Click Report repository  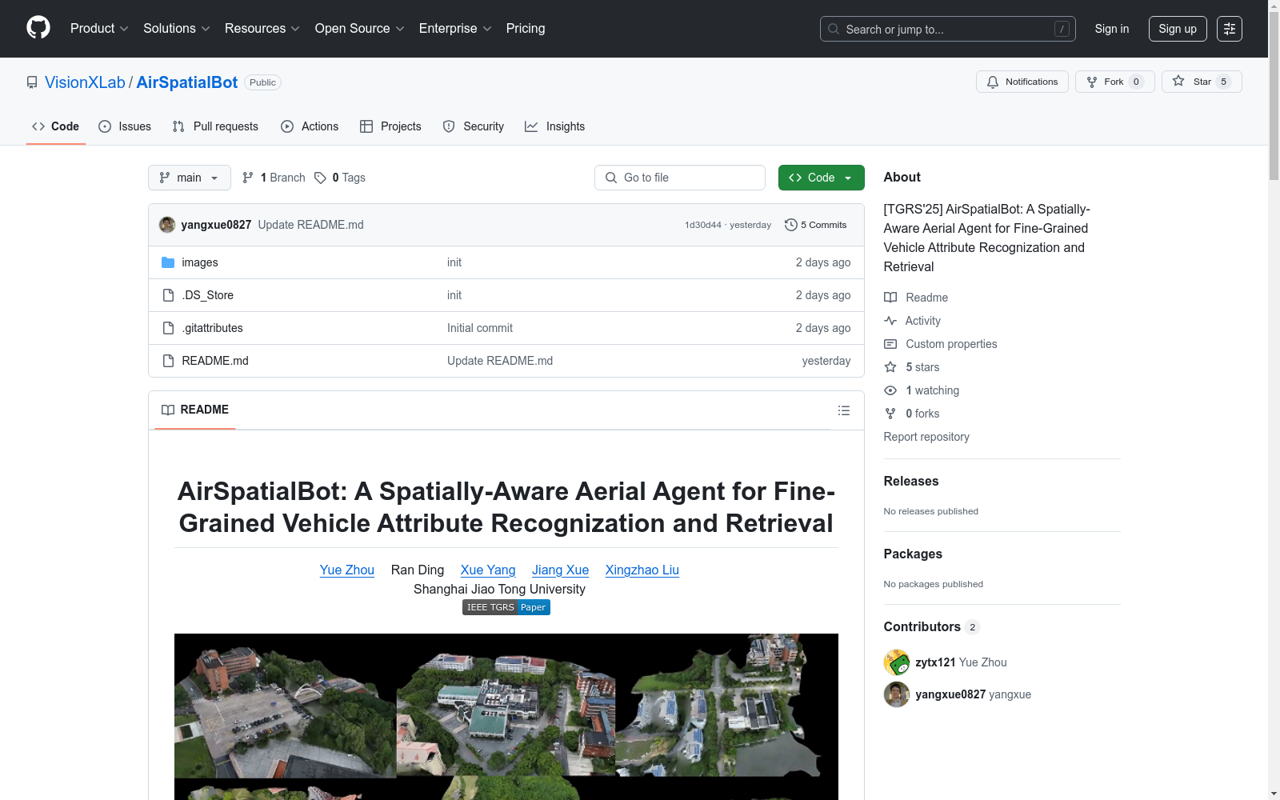coord(926,437)
